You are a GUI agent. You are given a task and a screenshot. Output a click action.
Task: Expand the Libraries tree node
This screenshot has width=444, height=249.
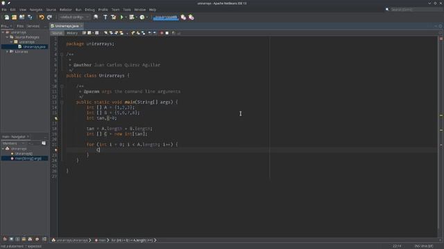point(8,52)
